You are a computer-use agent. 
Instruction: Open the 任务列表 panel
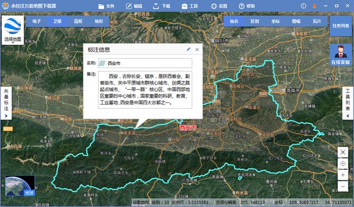tap(341, 26)
